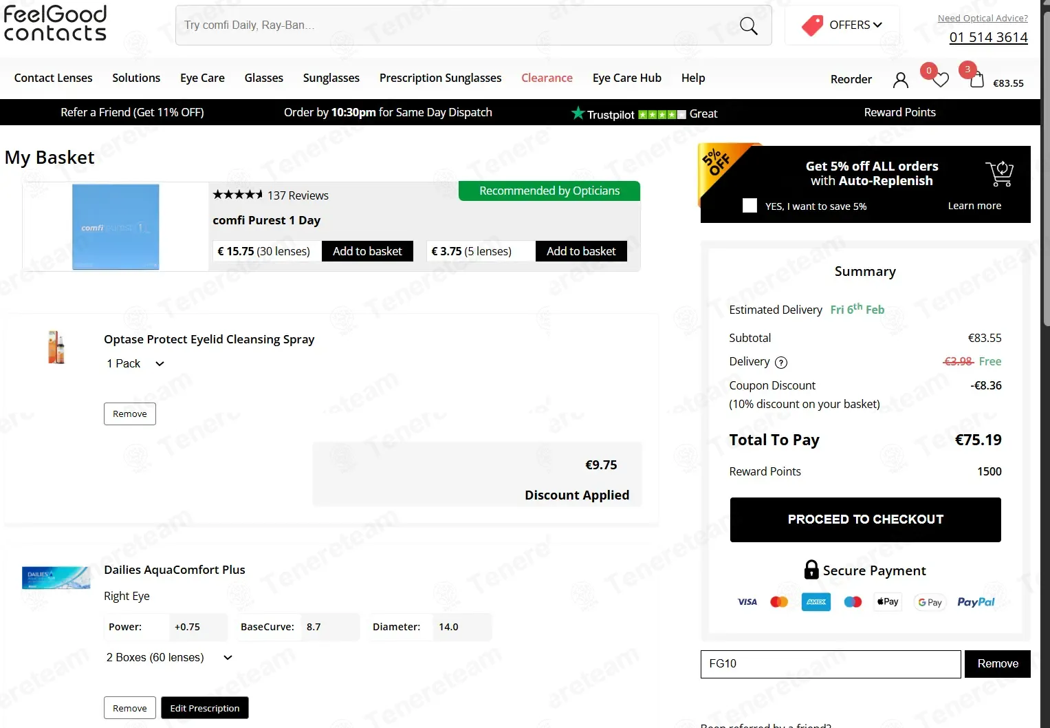Open the shopping bag basket icon
The width and height of the screenshot is (1050, 728).
click(976, 80)
